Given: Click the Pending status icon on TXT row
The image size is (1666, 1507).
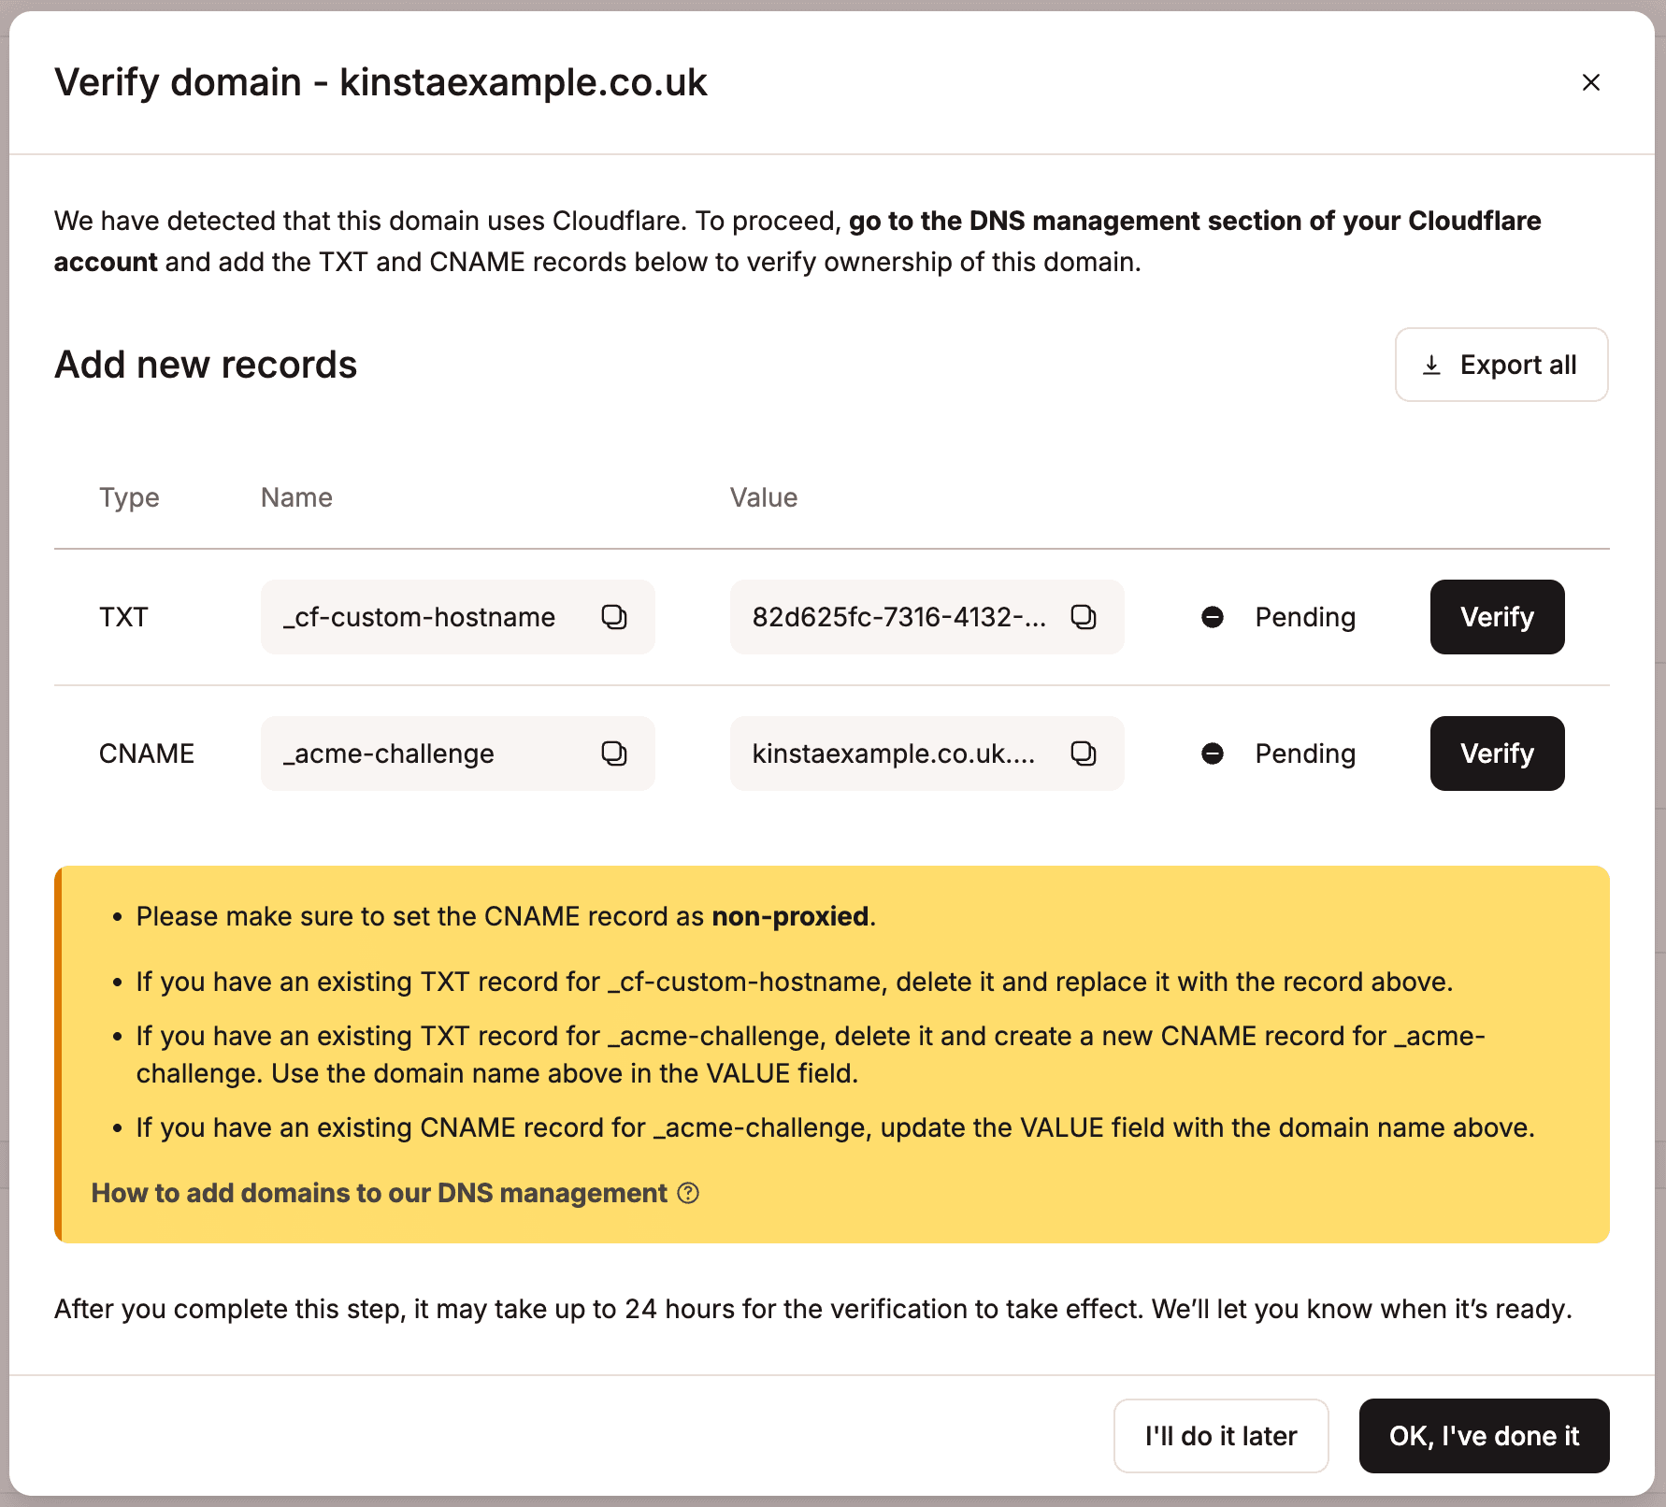Looking at the screenshot, I should click(x=1212, y=617).
